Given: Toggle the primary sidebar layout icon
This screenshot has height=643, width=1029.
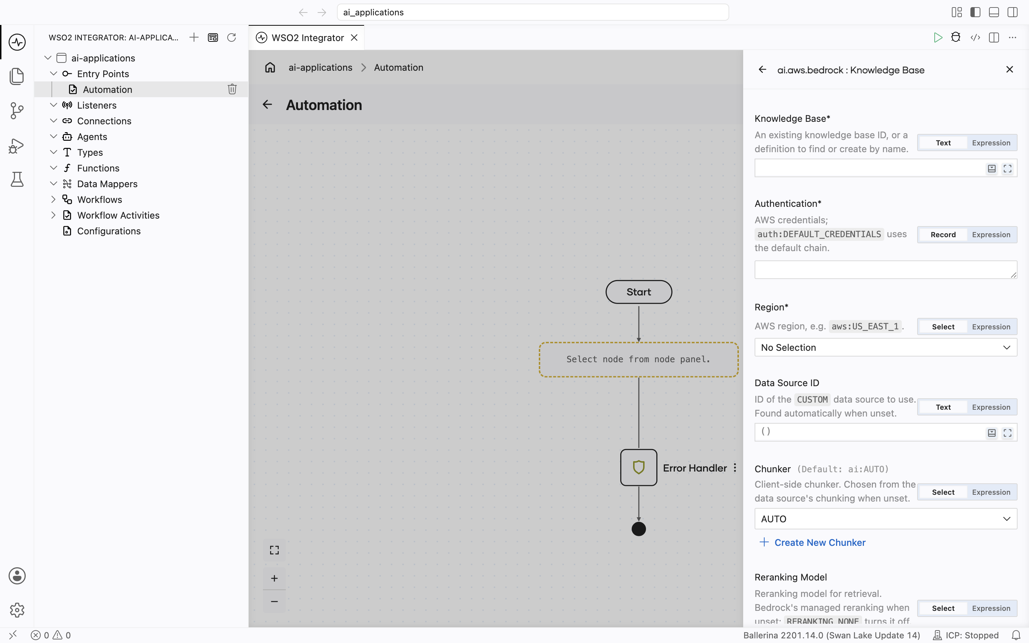Looking at the screenshot, I should click(975, 13).
